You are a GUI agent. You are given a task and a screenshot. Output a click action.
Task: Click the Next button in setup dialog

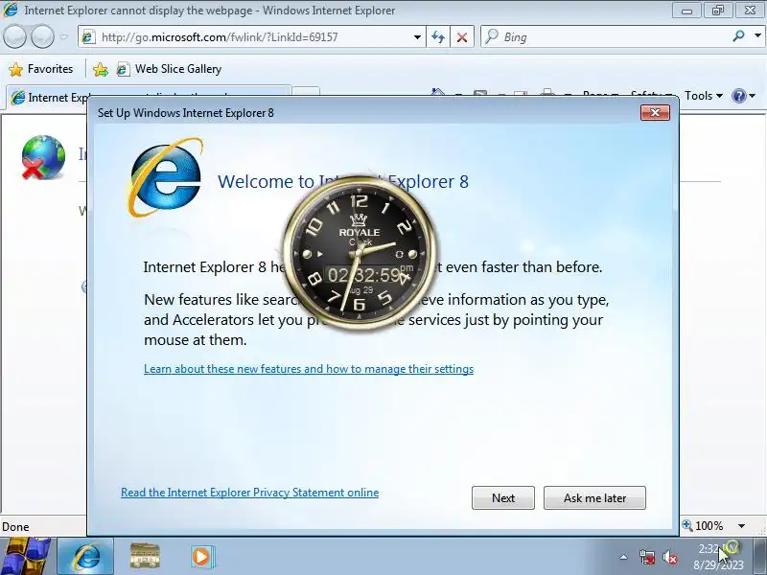tap(502, 497)
